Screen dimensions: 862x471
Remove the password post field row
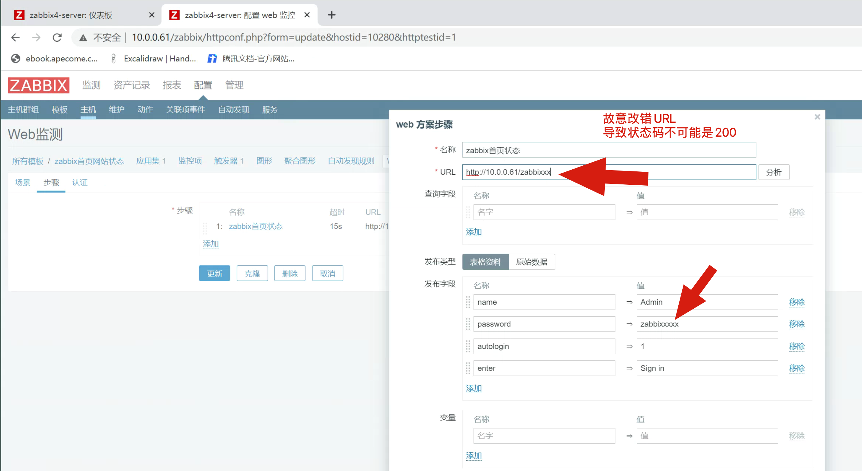(x=796, y=324)
